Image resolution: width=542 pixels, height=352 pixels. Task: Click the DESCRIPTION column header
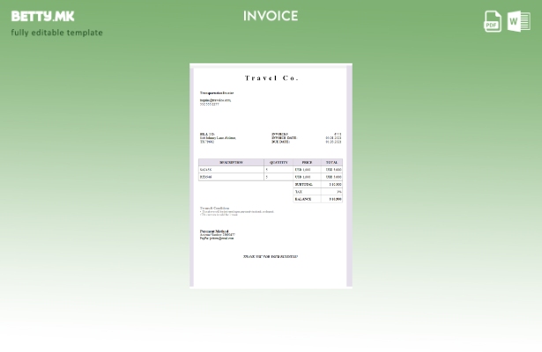(x=231, y=162)
